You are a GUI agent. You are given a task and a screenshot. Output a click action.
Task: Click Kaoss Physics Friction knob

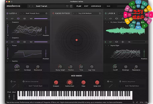point(71,67)
